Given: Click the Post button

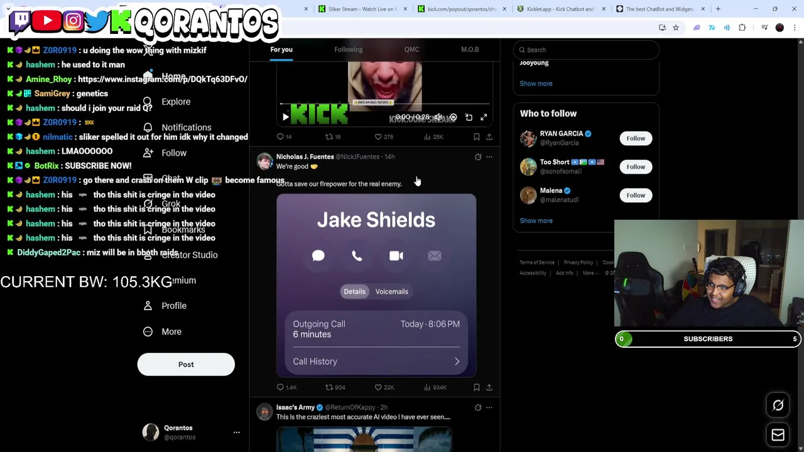Looking at the screenshot, I should tap(186, 364).
